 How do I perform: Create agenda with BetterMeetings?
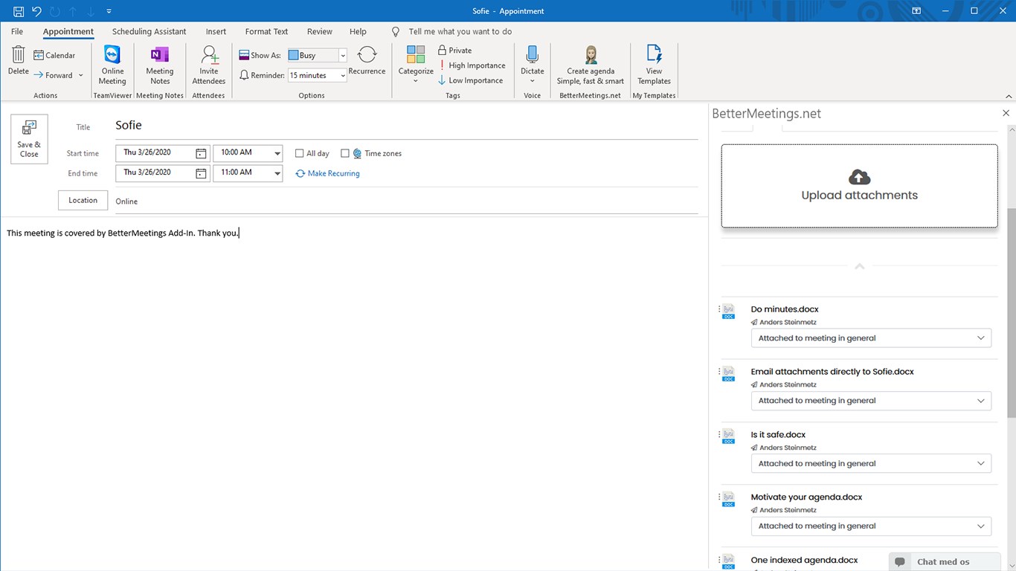click(x=591, y=65)
